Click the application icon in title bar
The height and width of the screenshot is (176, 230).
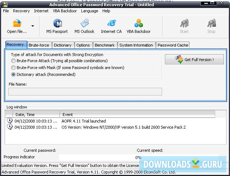(x=5, y=5)
